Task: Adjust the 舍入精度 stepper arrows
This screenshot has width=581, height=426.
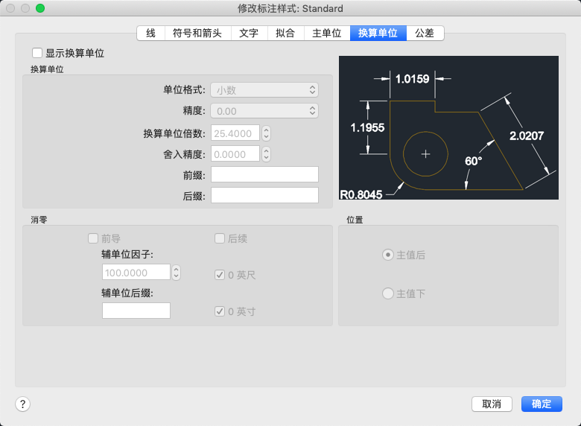Action: point(266,153)
